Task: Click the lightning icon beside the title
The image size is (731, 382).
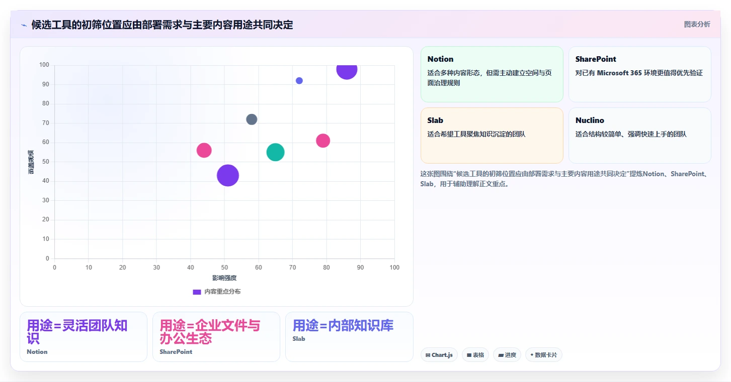Action: coord(24,25)
